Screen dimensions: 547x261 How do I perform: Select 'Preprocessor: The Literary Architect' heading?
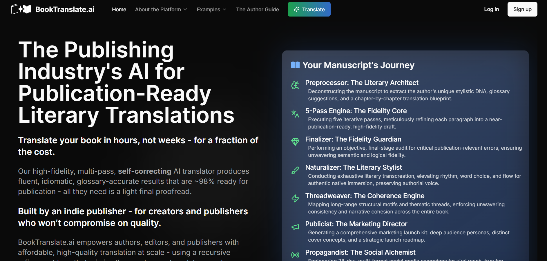coord(362,83)
